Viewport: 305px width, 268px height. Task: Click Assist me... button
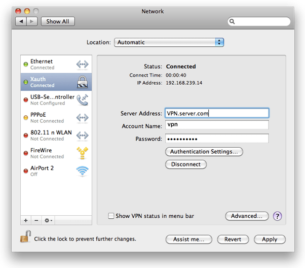point(188,239)
